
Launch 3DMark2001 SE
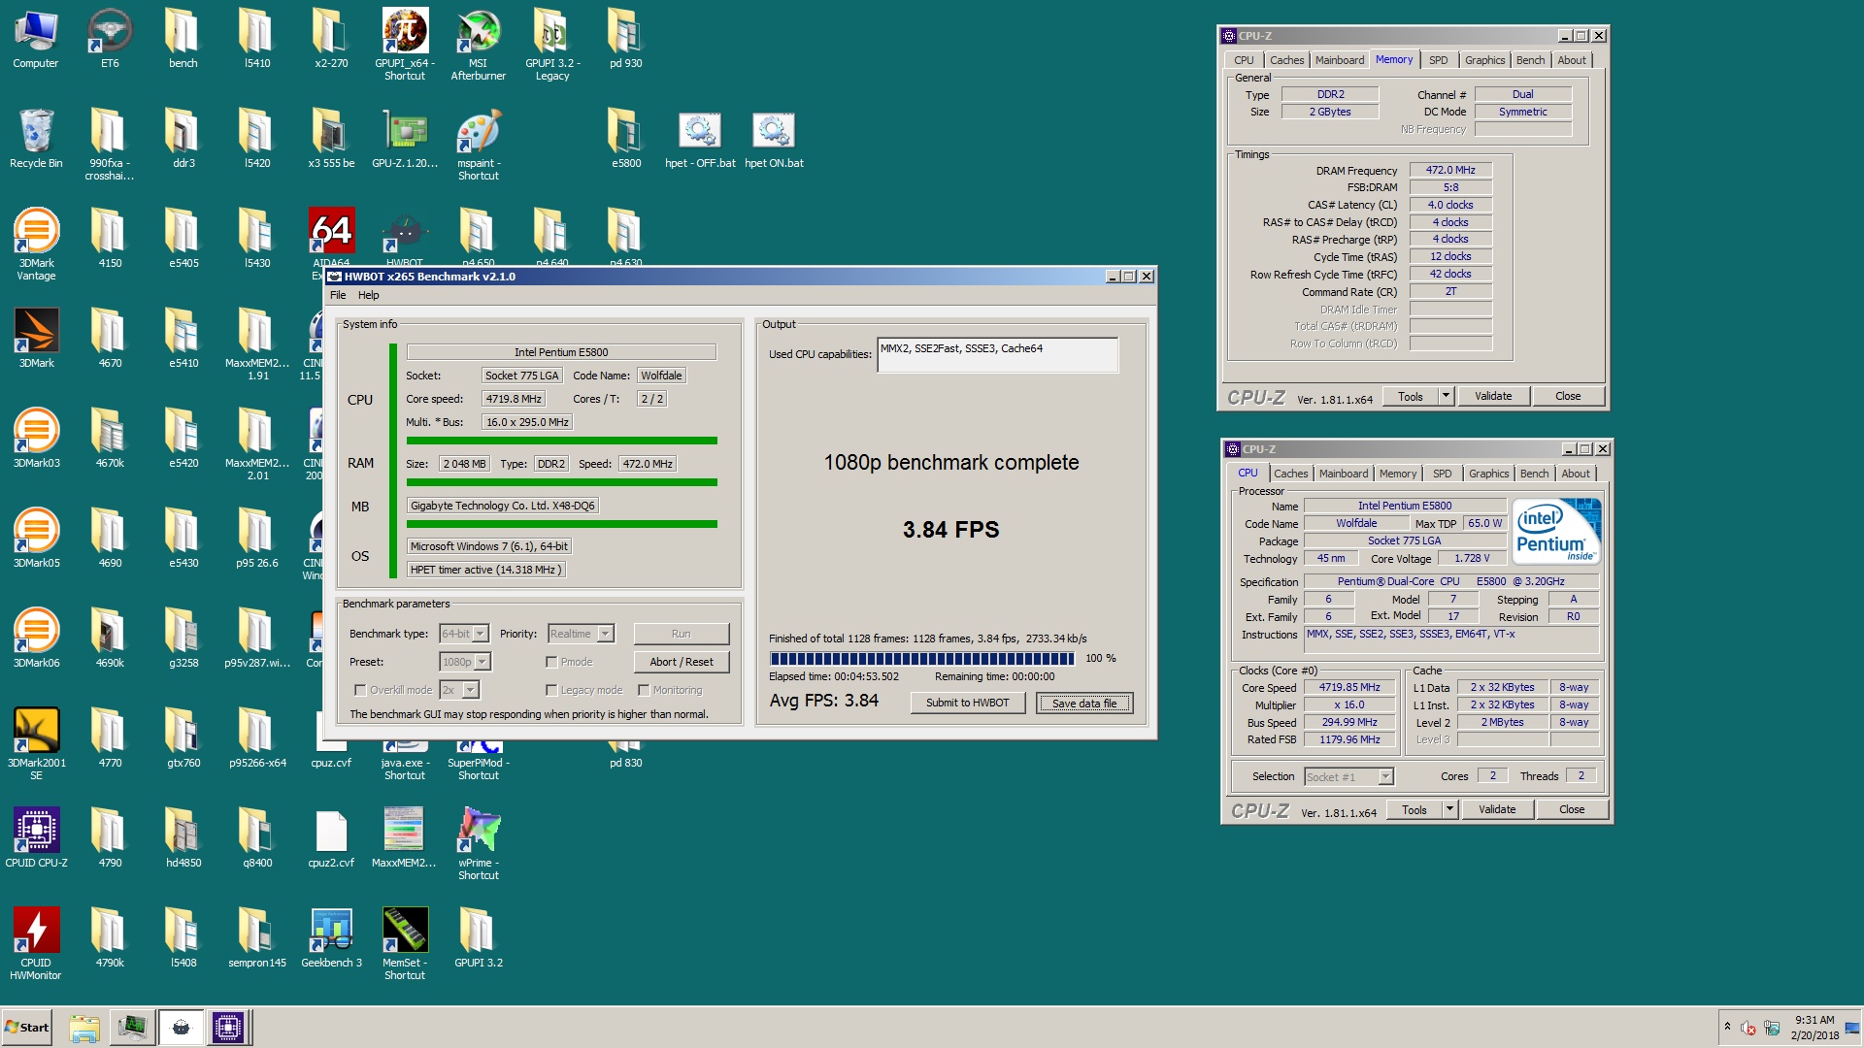36,744
